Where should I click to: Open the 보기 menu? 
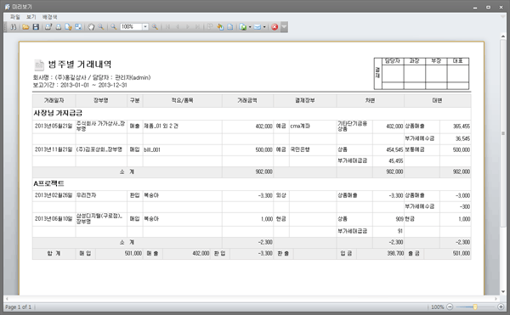[x=31, y=17]
